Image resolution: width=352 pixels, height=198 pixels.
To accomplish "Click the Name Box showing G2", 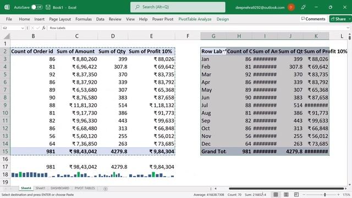I will tap(11, 28).
